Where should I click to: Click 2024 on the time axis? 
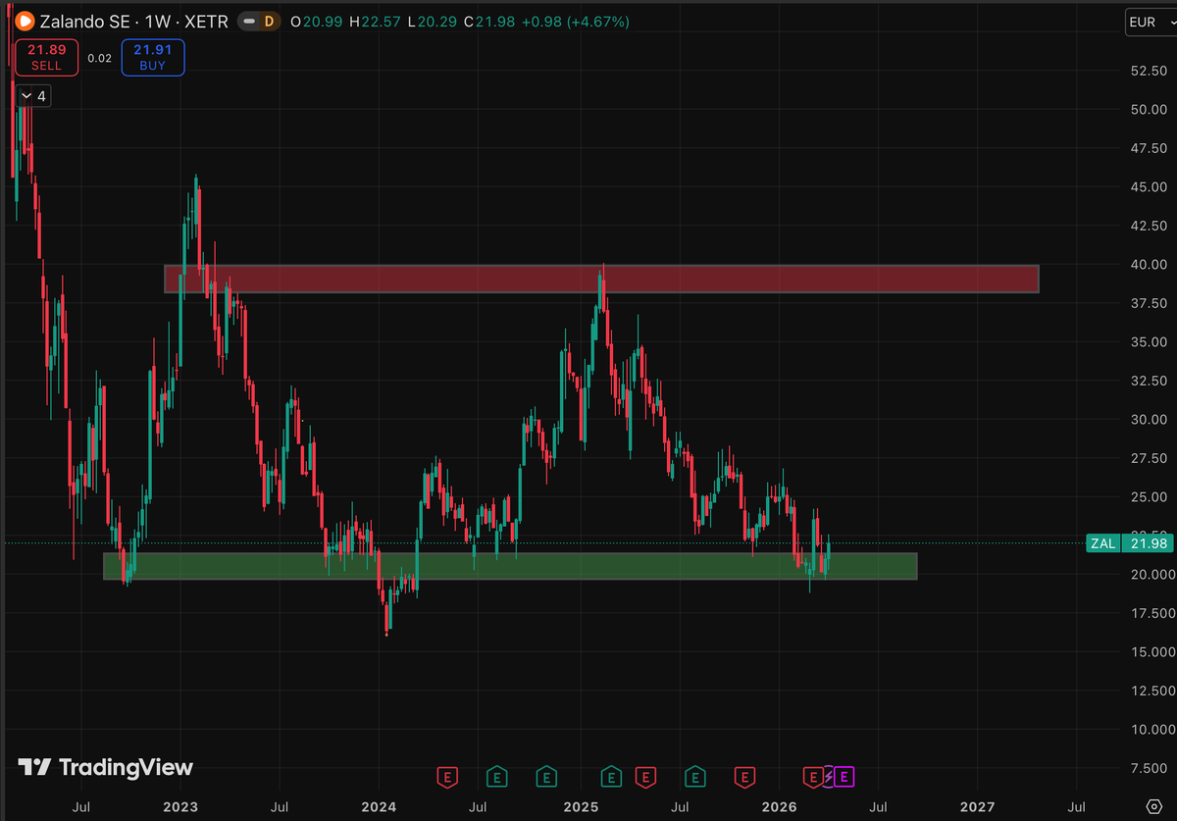click(x=380, y=806)
